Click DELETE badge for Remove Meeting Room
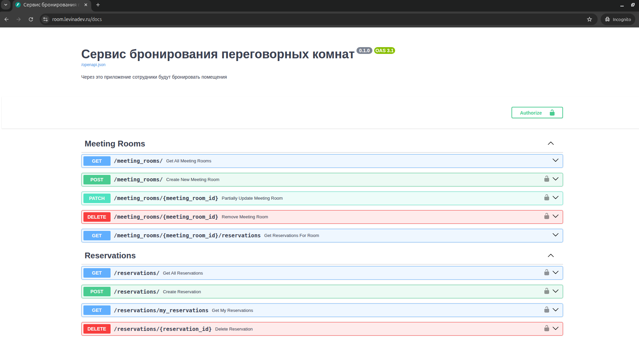The image size is (639, 338). 97,217
